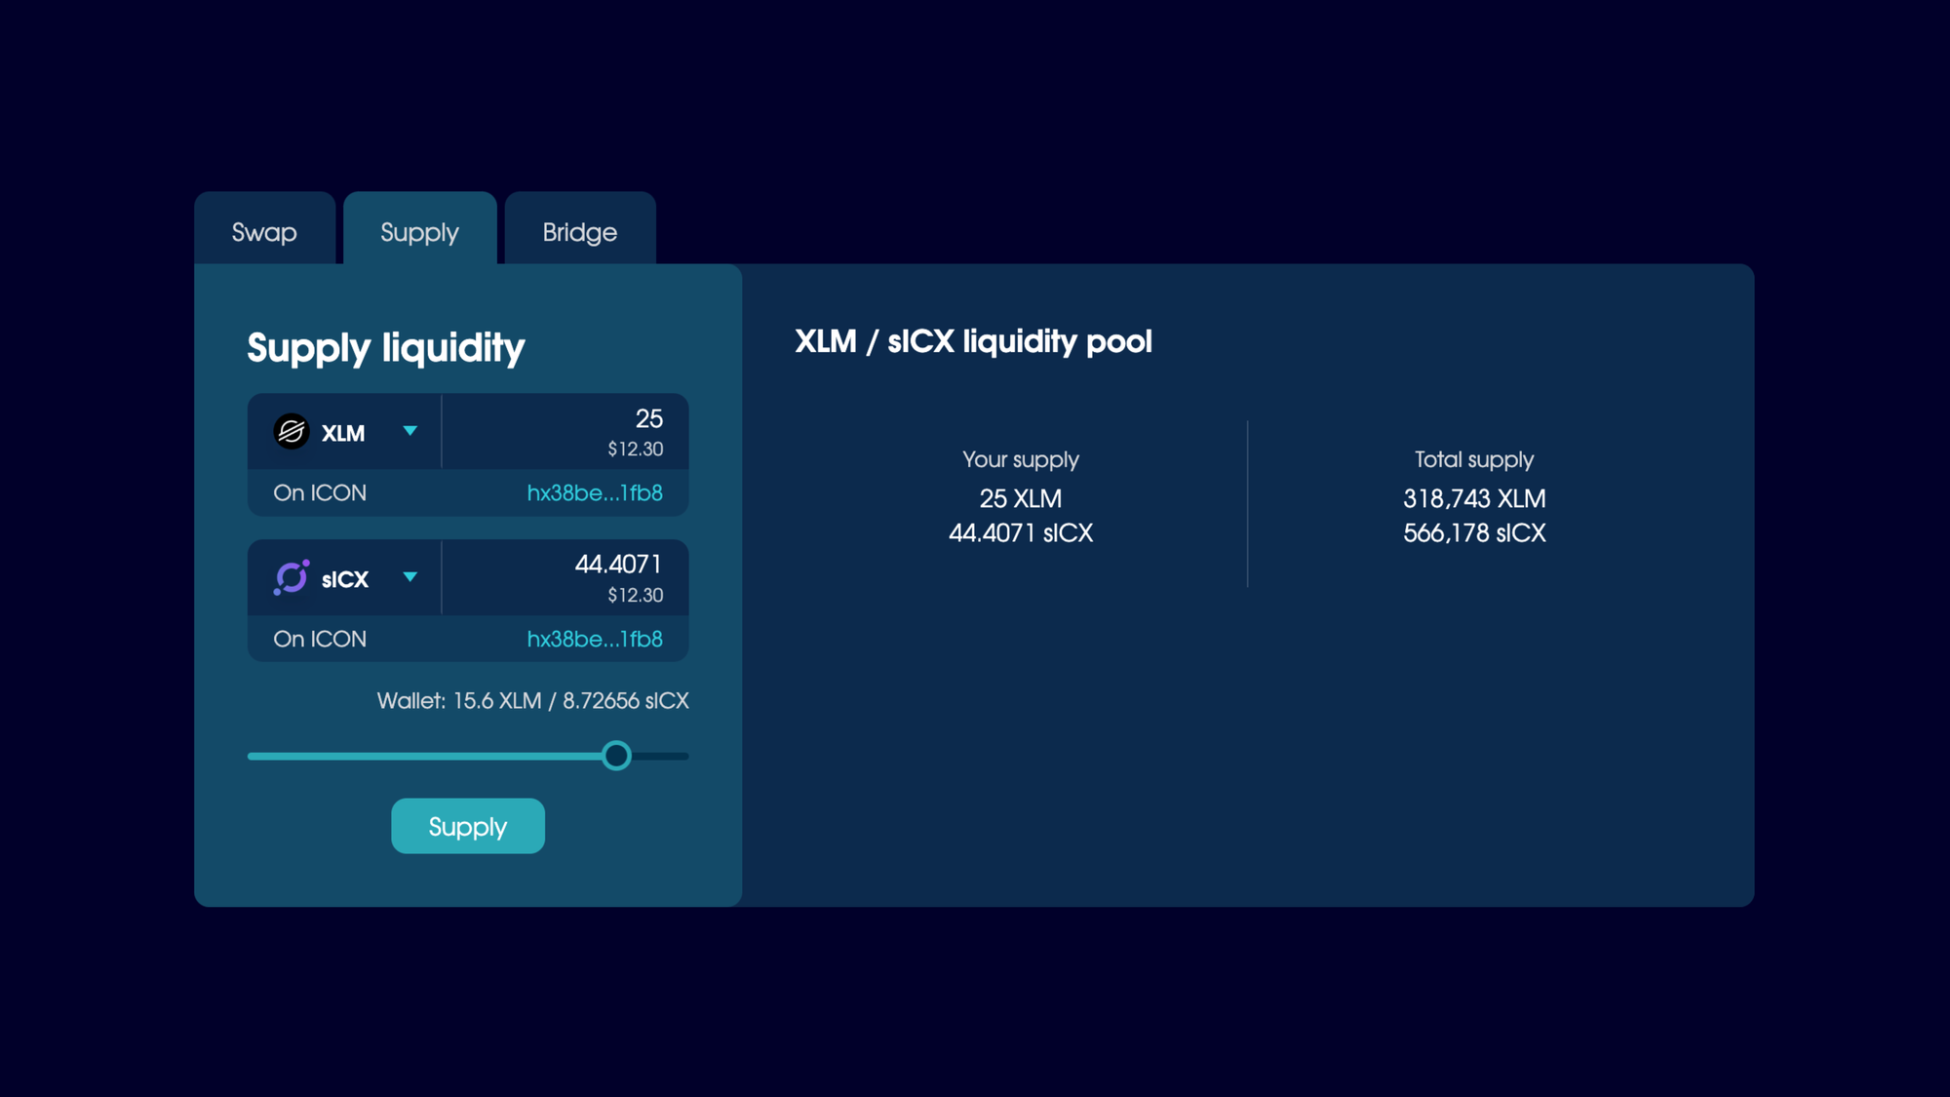Click XLM wallet address hx38be...1fb8

pos(595,492)
